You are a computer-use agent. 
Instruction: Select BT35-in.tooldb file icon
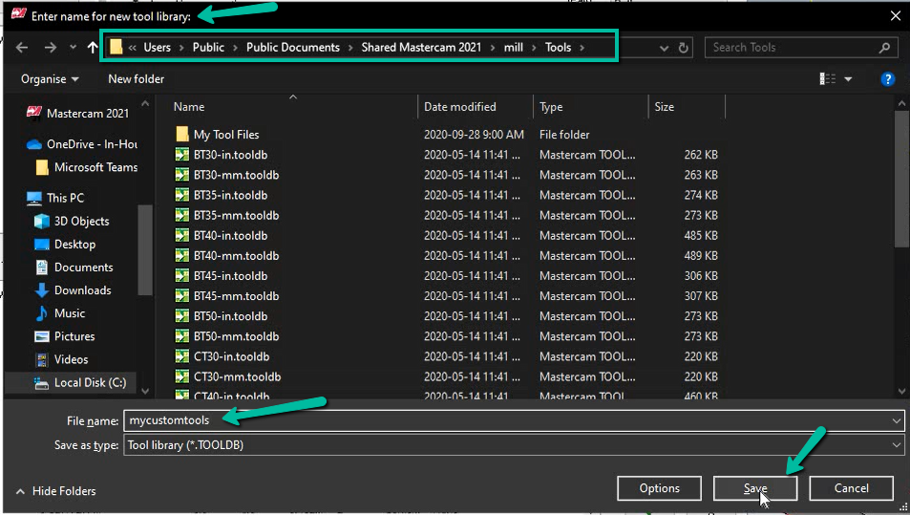[182, 195]
